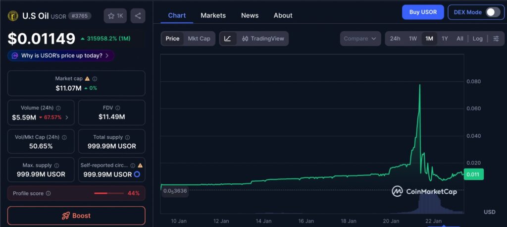The height and width of the screenshot is (227, 507).
Task: Show Volume (24h) info icon
Action: pyautogui.click(x=58, y=108)
